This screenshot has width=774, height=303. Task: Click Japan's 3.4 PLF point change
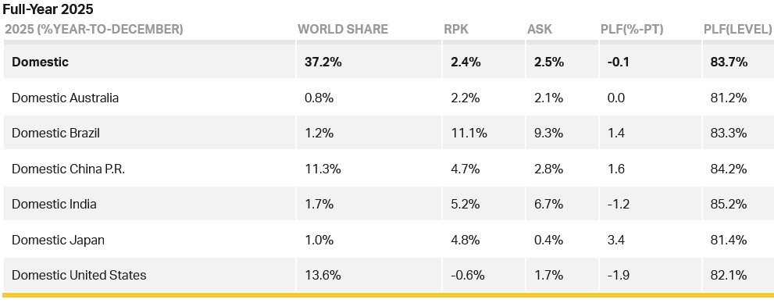[616, 240]
